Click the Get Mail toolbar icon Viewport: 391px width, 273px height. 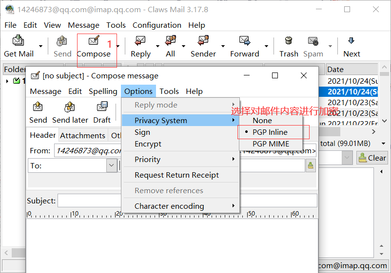(x=18, y=41)
